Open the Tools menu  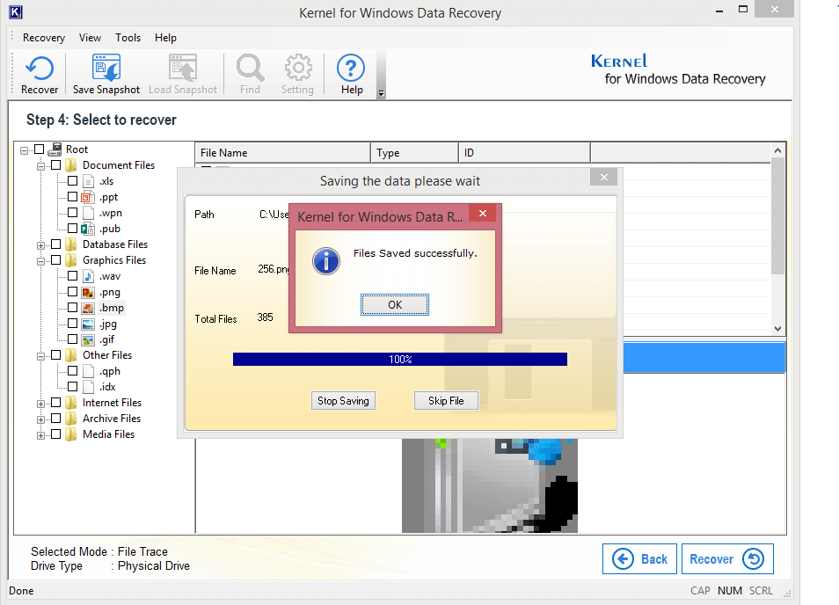pos(128,38)
